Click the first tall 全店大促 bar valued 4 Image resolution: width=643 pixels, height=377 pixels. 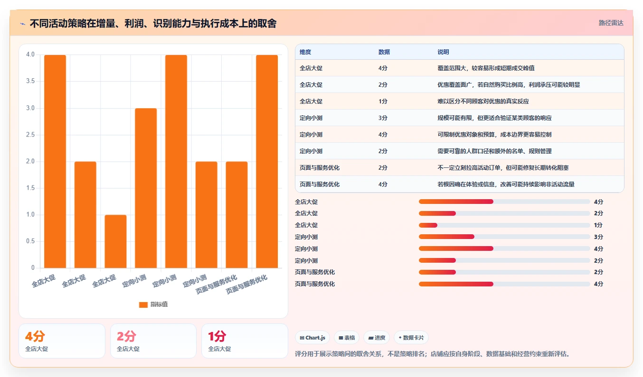55,161
